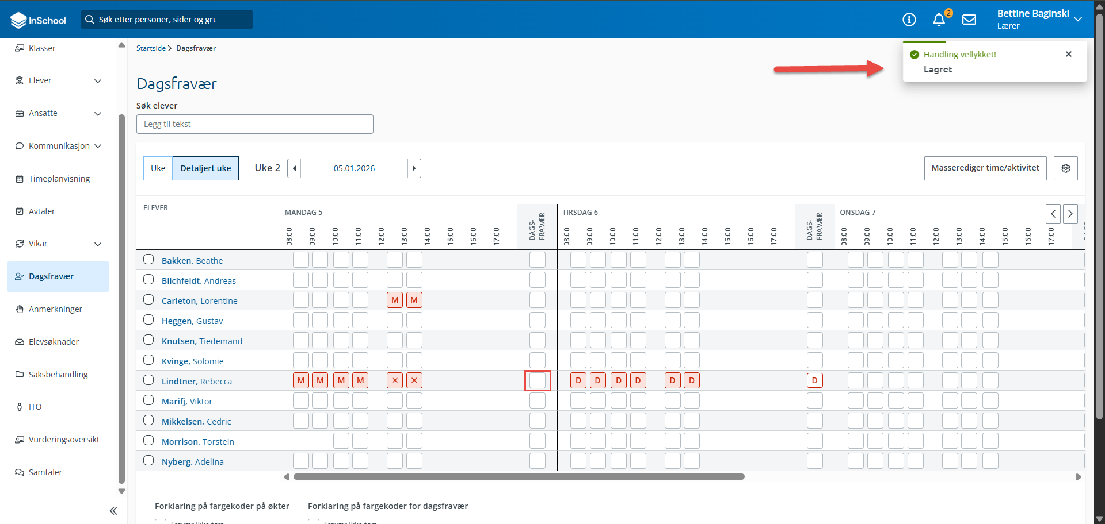Show next days with right chevron

pos(1070,214)
